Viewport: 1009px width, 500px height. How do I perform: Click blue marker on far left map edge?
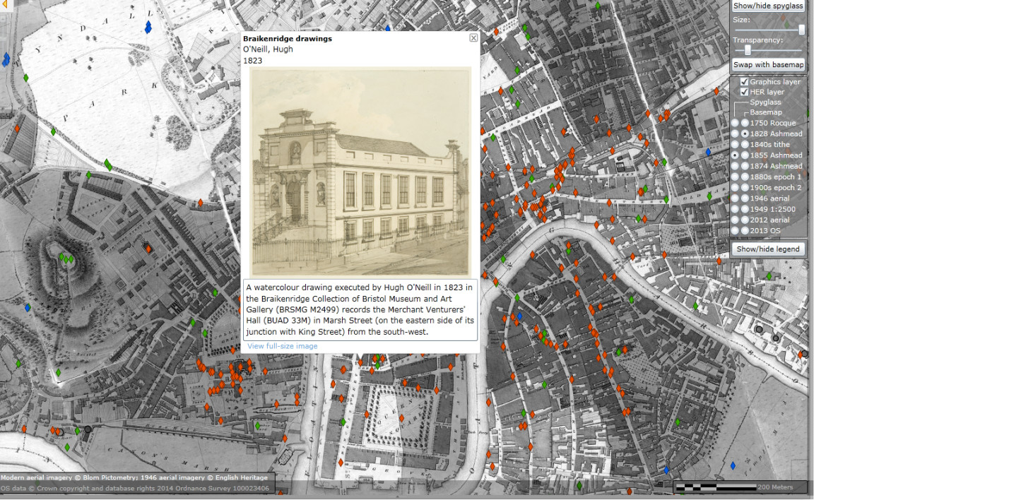(x=6, y=60)
